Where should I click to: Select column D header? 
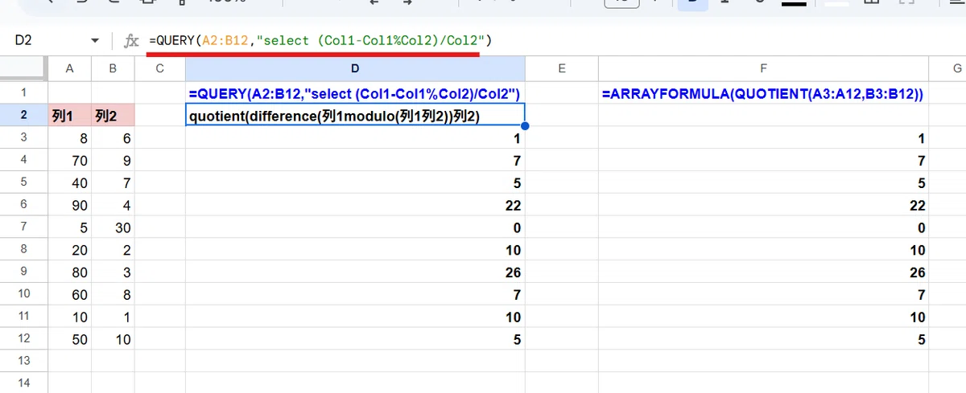point(355,69)
